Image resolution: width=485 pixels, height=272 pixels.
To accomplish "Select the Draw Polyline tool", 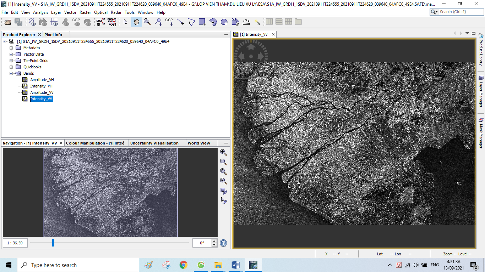I will [x=191, y=22].
